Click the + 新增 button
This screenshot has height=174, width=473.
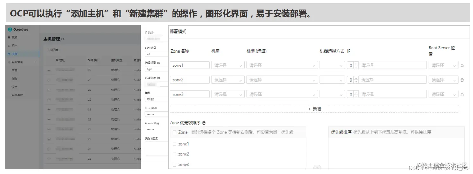[314, 109]
